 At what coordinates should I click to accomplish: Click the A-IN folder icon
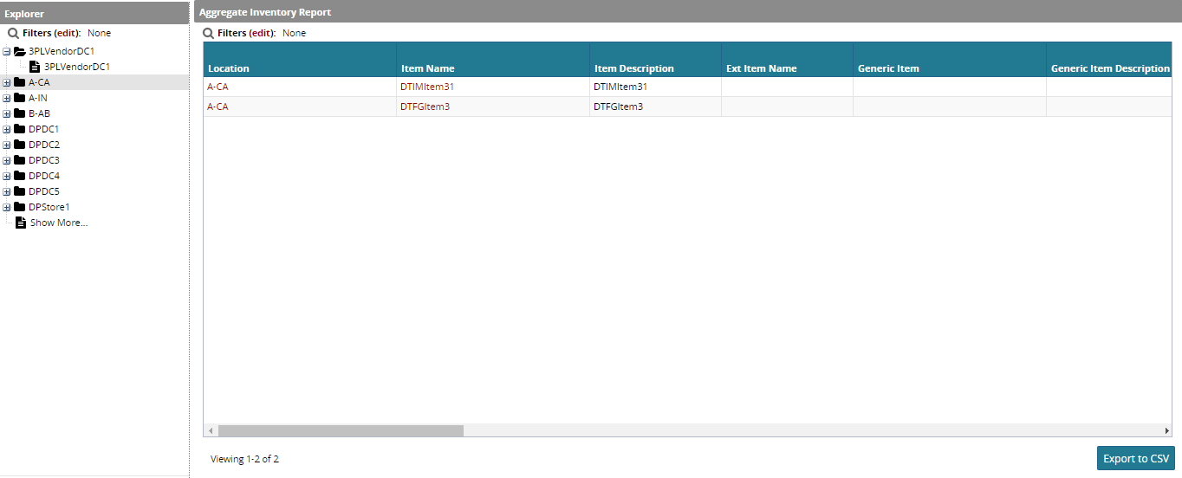[20, 98]
